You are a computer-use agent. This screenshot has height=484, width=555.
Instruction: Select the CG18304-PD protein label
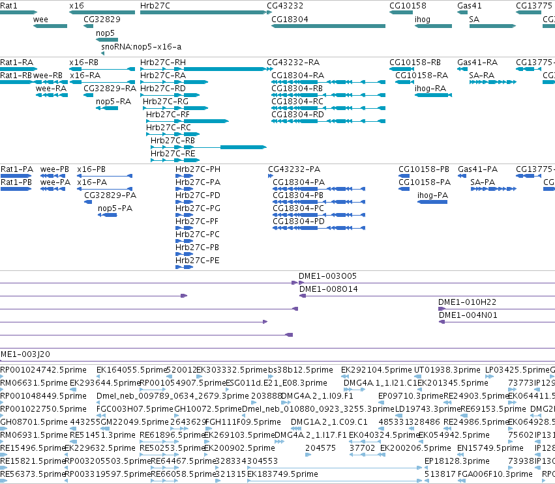pyautogui.click(x=299, y=221)
